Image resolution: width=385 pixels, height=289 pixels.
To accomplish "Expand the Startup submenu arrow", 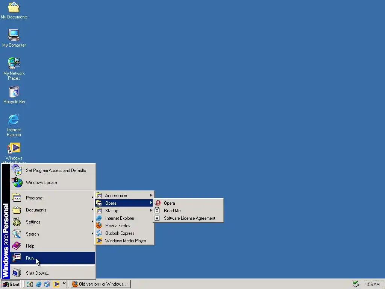I will 151,210.
